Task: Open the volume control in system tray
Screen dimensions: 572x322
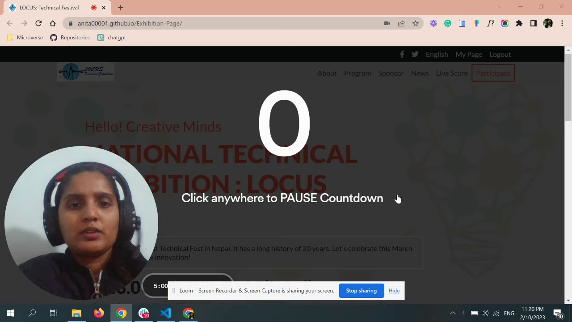Action: coord(485,313)
